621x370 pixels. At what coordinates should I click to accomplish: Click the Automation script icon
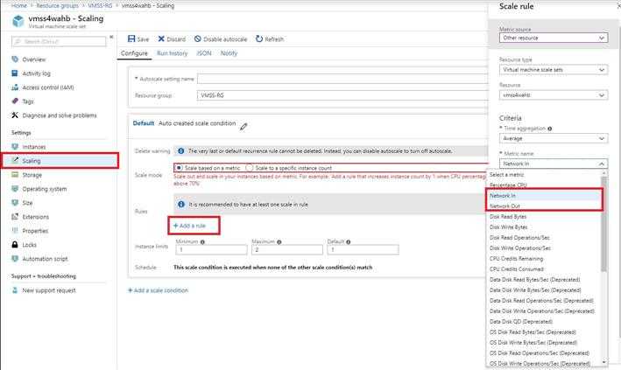tap(15, 259)
